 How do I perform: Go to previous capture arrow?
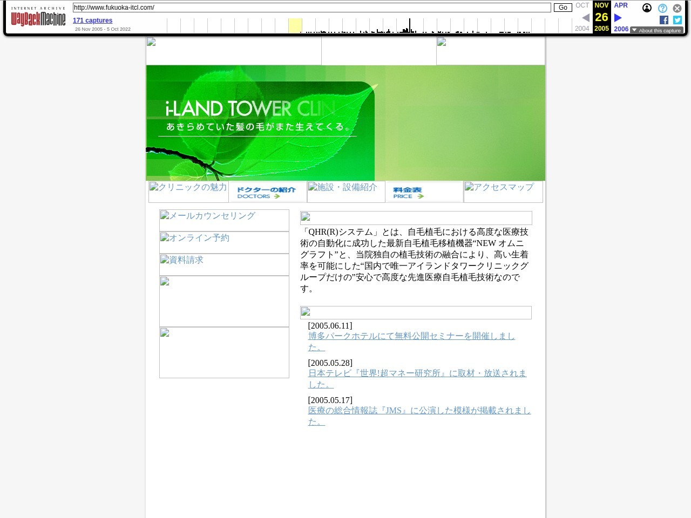point(585,18)
